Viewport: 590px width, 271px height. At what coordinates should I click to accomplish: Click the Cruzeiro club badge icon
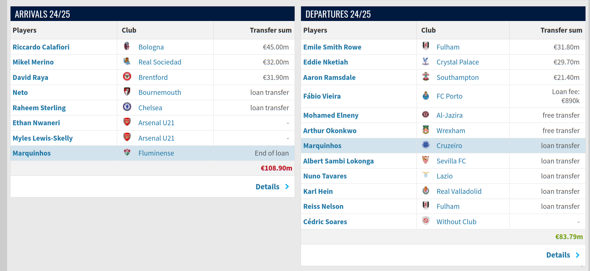click(x=425, y=145)
